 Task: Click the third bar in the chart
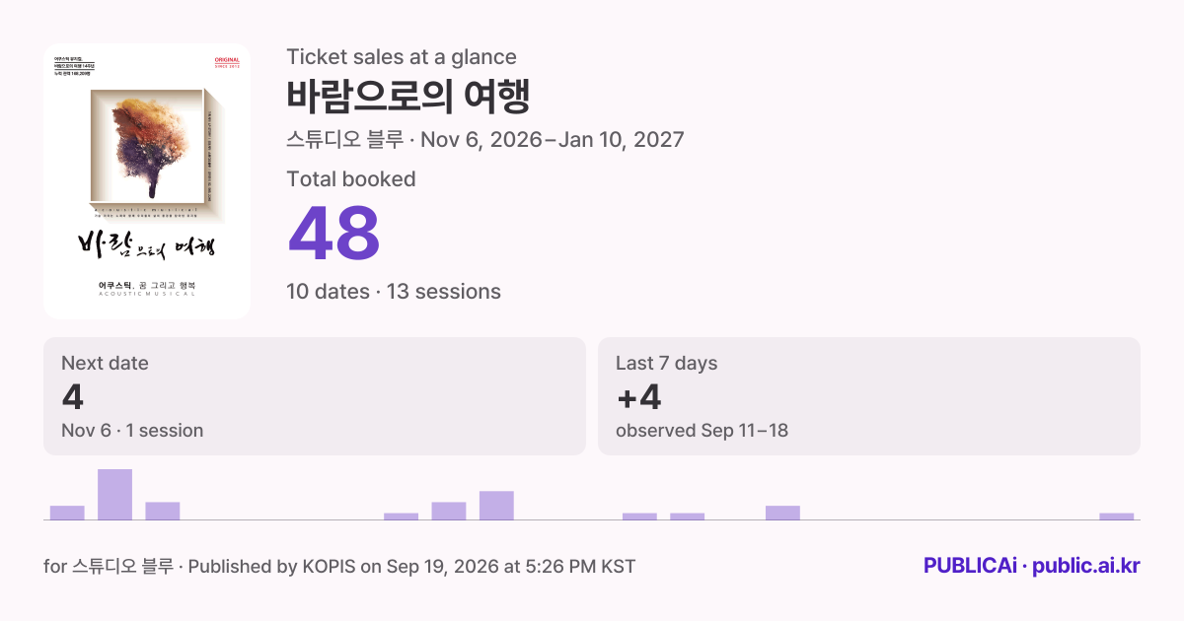coord(163,511)
